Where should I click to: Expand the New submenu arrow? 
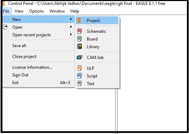pyautogui.click(x=71, y=19)
